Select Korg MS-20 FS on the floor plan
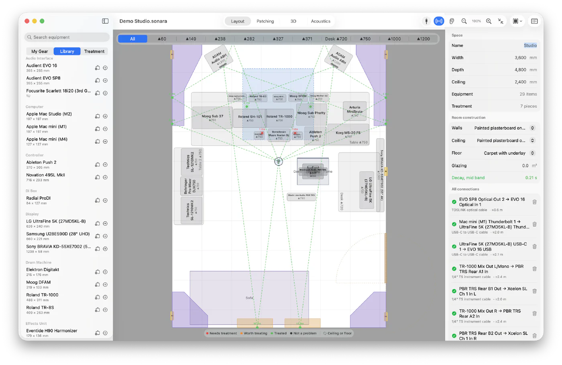 pos(348,134)
